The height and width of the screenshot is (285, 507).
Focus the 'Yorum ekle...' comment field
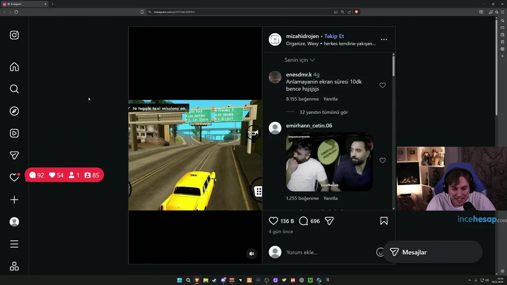tap(329, 252)
